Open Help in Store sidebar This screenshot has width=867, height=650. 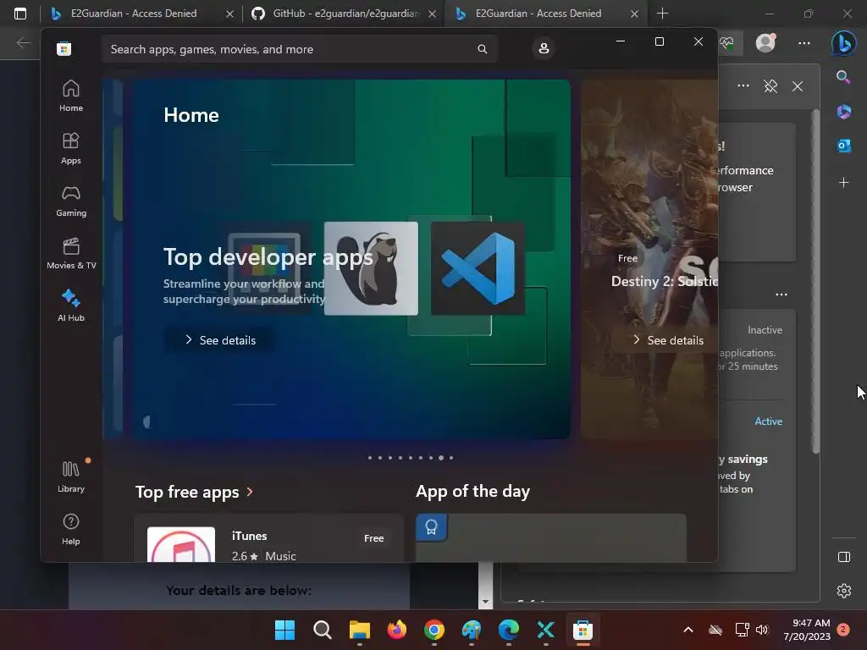coord(71,530)
